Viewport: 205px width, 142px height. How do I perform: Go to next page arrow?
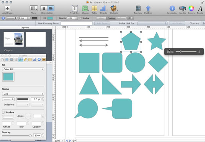(70, 141)
